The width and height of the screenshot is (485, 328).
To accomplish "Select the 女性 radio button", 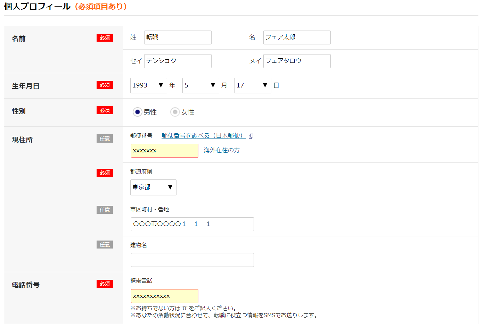I will pos(175,112).
